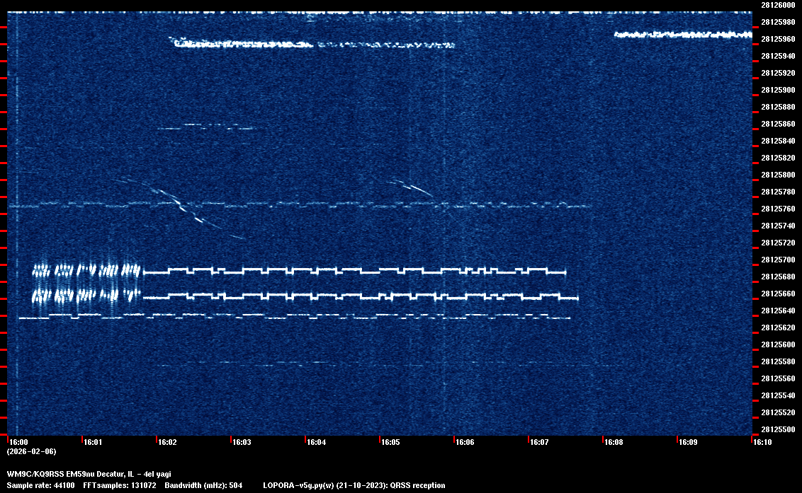Click the curved chirp trace near 16:05
The width and height of the screenshot is (802, 493).
coord(412,187)
